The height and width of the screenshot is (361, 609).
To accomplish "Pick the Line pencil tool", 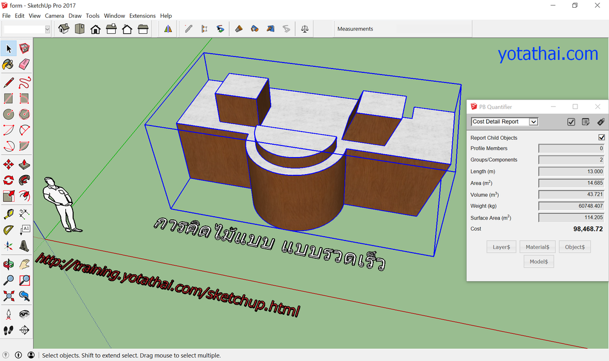I will point(8,82).
